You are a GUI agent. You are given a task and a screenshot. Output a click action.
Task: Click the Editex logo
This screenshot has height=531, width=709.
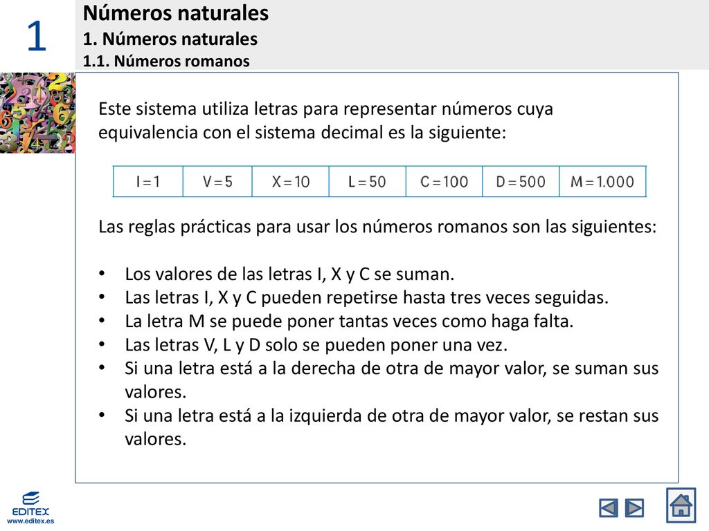[x=30, y=503]
